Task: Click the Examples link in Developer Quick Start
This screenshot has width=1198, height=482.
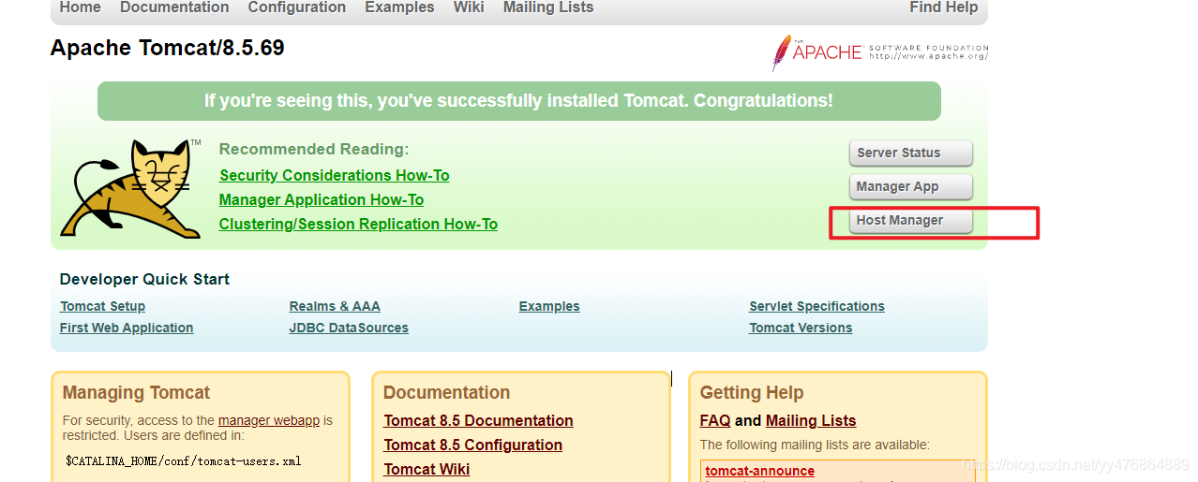Action: (x=549, y=306)
